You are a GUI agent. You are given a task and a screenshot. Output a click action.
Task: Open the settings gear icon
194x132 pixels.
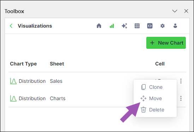163,26
